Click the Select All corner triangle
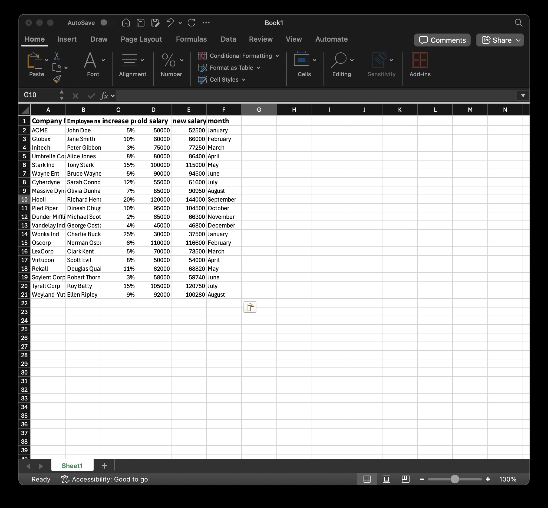 (25, 110)
